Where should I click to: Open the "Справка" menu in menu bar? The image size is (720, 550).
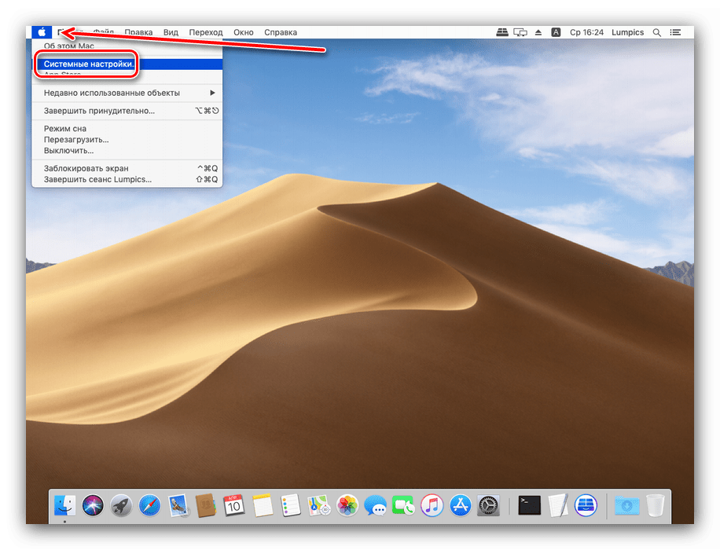pyautogui.click(x=281, y=32)
